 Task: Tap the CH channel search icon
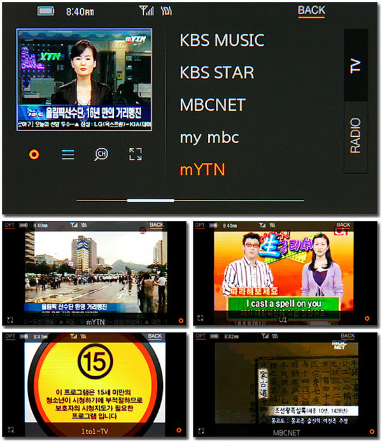(101, 154)
